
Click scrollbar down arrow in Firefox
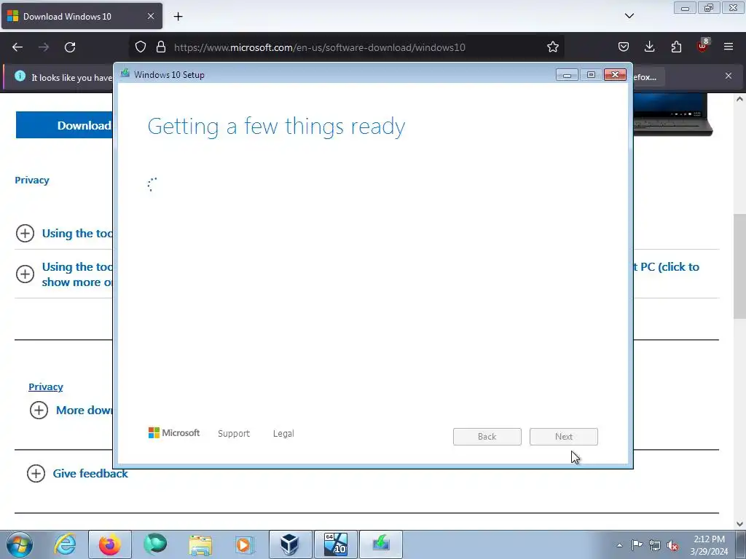(739, 524)
